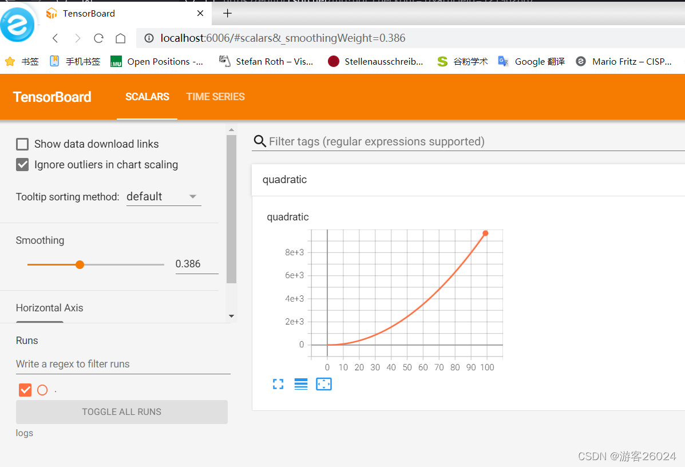685x467 pixels.
Task: Switch to the SCALARS tab
Action: (x=147, y=97)
